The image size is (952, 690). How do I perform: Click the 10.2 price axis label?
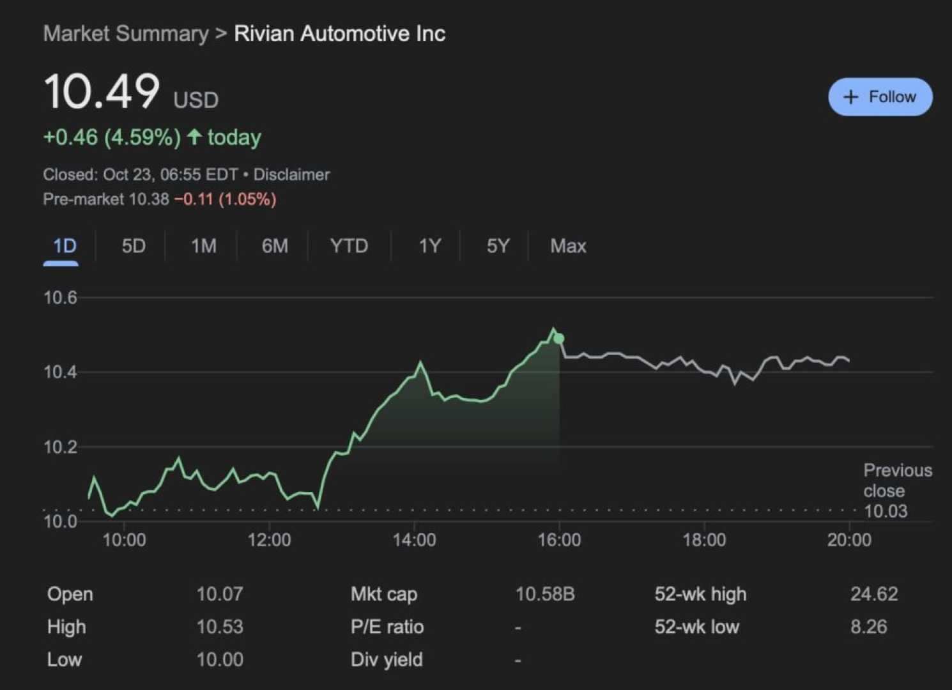pyautogui.click(x=60, y=447)
